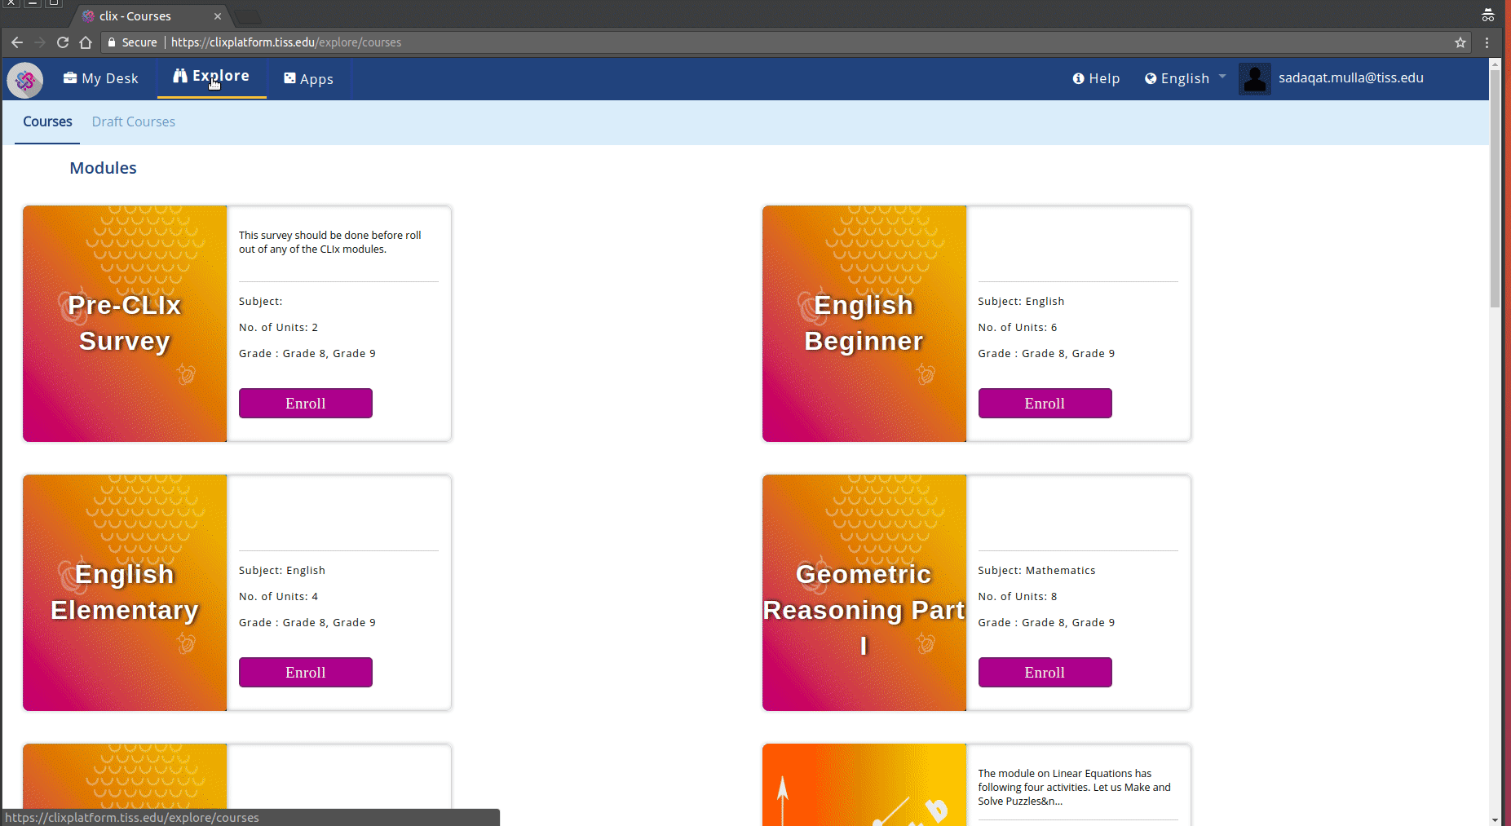The height and width of the screenshot is (826, 1511).
Task: Click the CLIx logo in header
Action: click(x=25, y=80)
